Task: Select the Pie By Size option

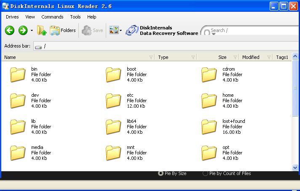Action: click(x=161, y=173)
